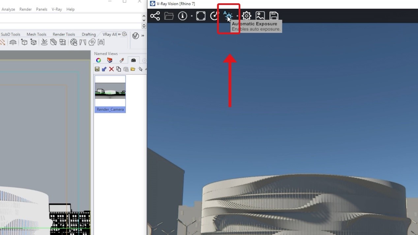
Task: Switch to the Mesh Tools tab
Action: click(x=36, y=34)
